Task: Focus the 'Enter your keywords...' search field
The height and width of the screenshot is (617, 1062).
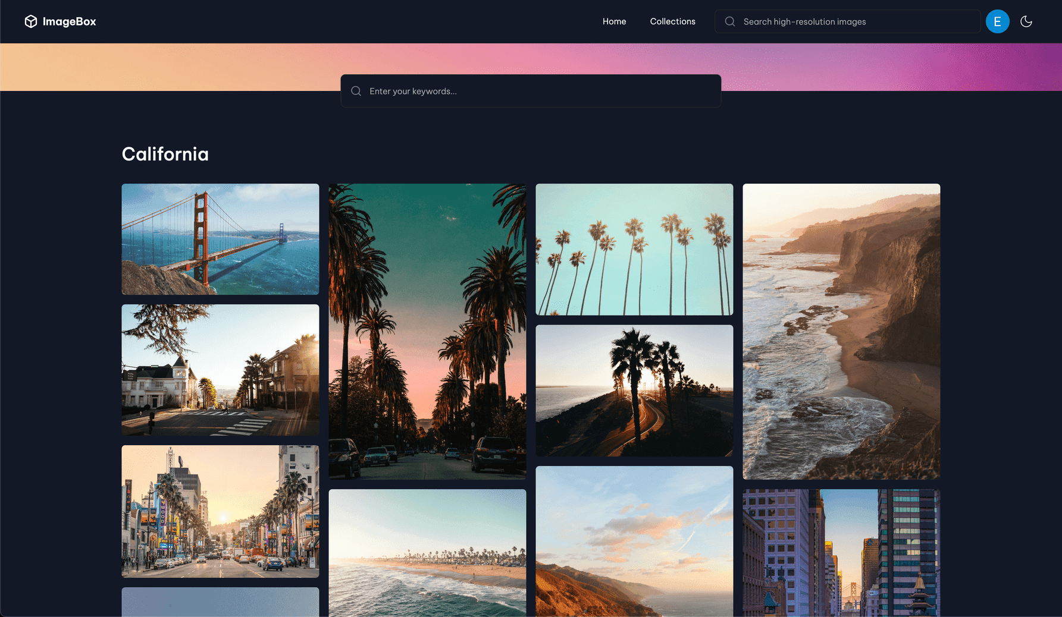Action: pos(531,91)
